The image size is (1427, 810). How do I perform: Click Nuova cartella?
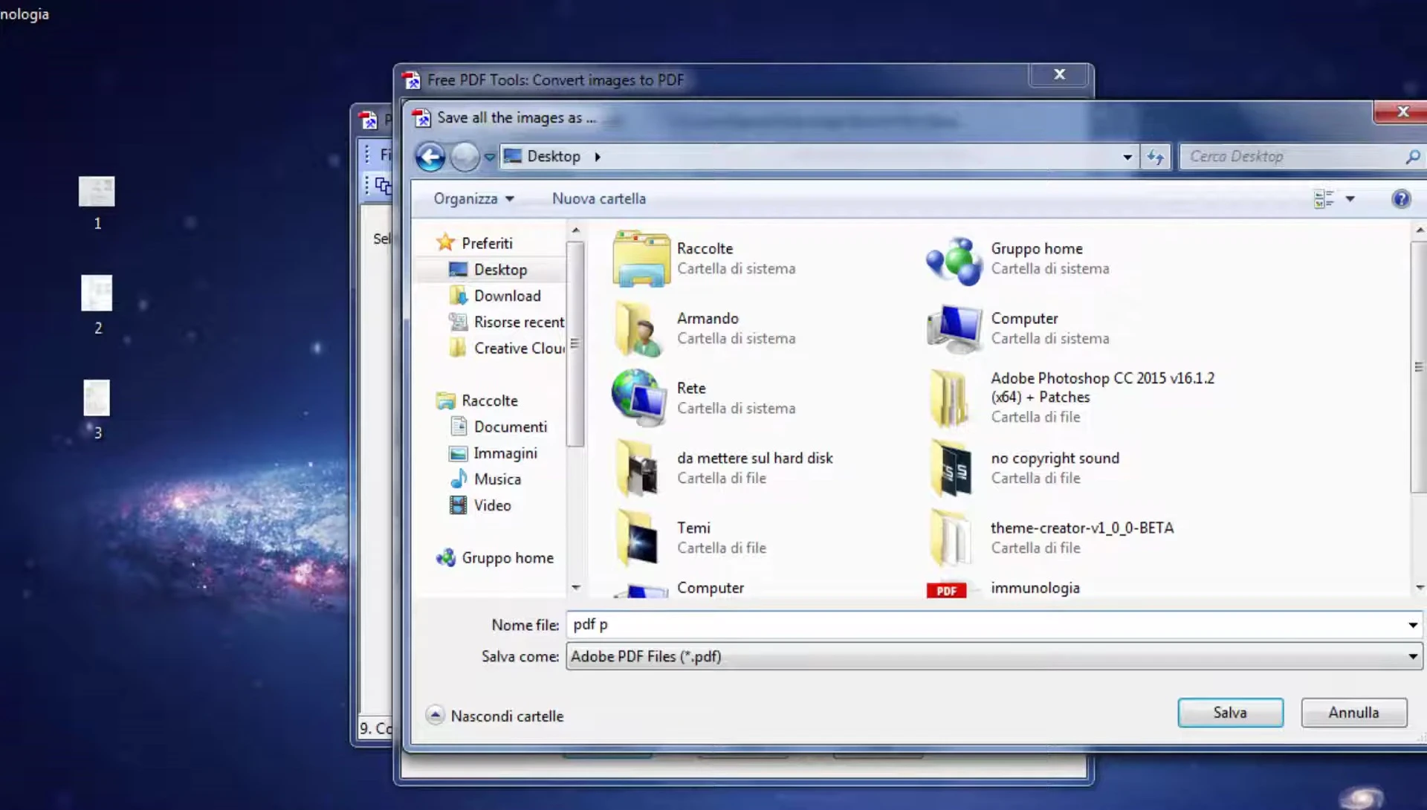(x=599, y=198)
